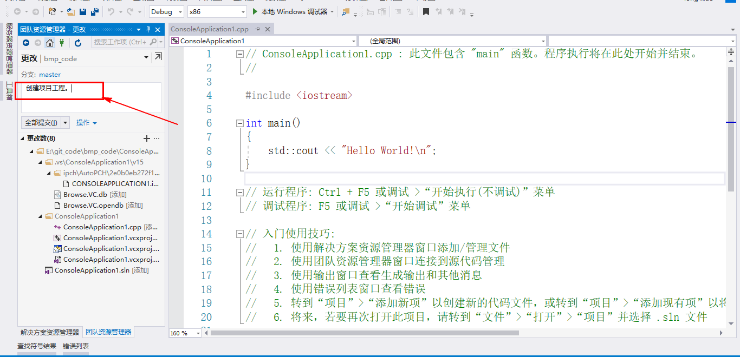Click the 全部提交(I) commit button
Screen dimensions: 740x357
[x=41, y=123]
